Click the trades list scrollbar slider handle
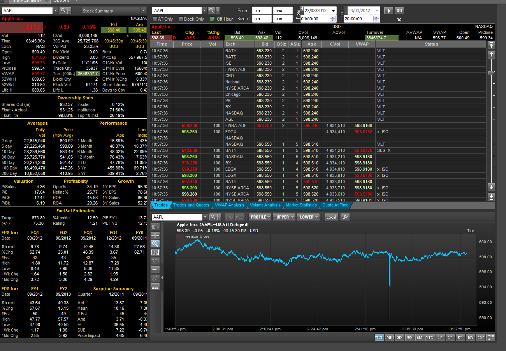 (x=491, y=72)
